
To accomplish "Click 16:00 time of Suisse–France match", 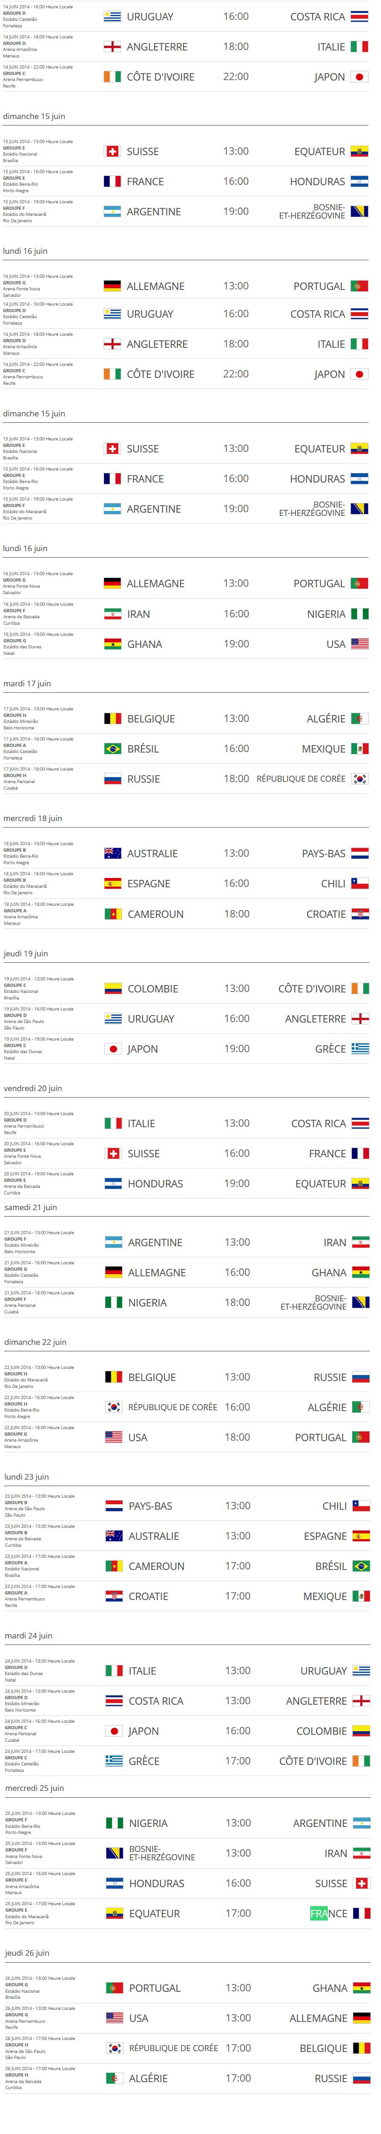I will (x=236, y=1153).
